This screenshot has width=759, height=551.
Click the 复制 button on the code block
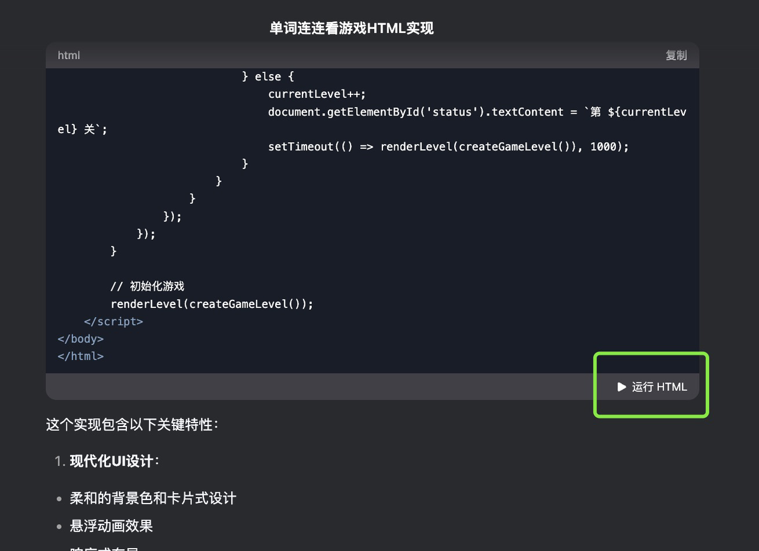click(676, 55)
